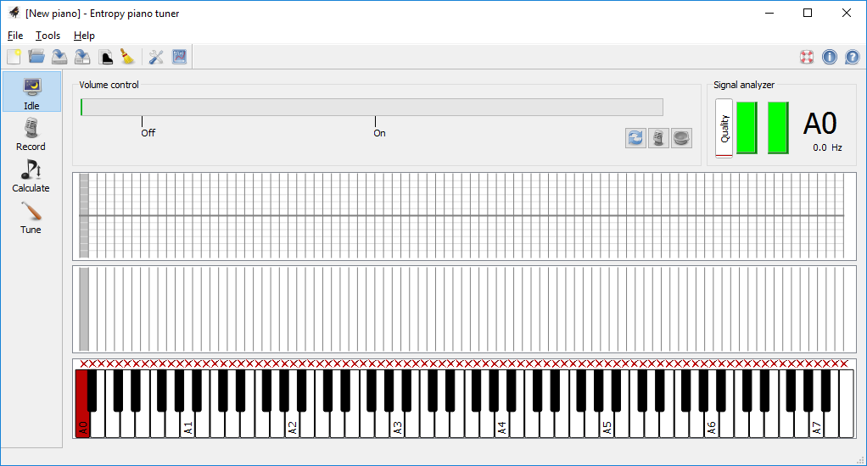
Task: Switch to Calculate mode
Action: pyautogui.click(x=31, y=175)
